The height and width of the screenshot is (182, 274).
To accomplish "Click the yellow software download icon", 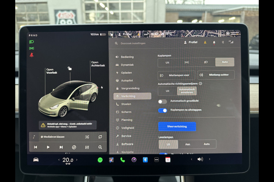I will 205,42.
